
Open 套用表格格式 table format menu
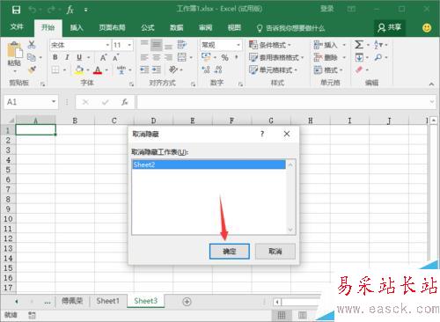pos(276,57)
